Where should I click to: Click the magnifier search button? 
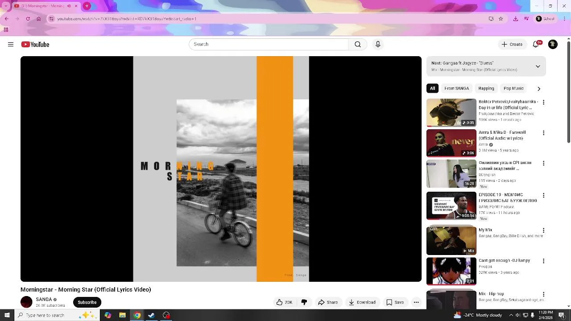point(357,44)
